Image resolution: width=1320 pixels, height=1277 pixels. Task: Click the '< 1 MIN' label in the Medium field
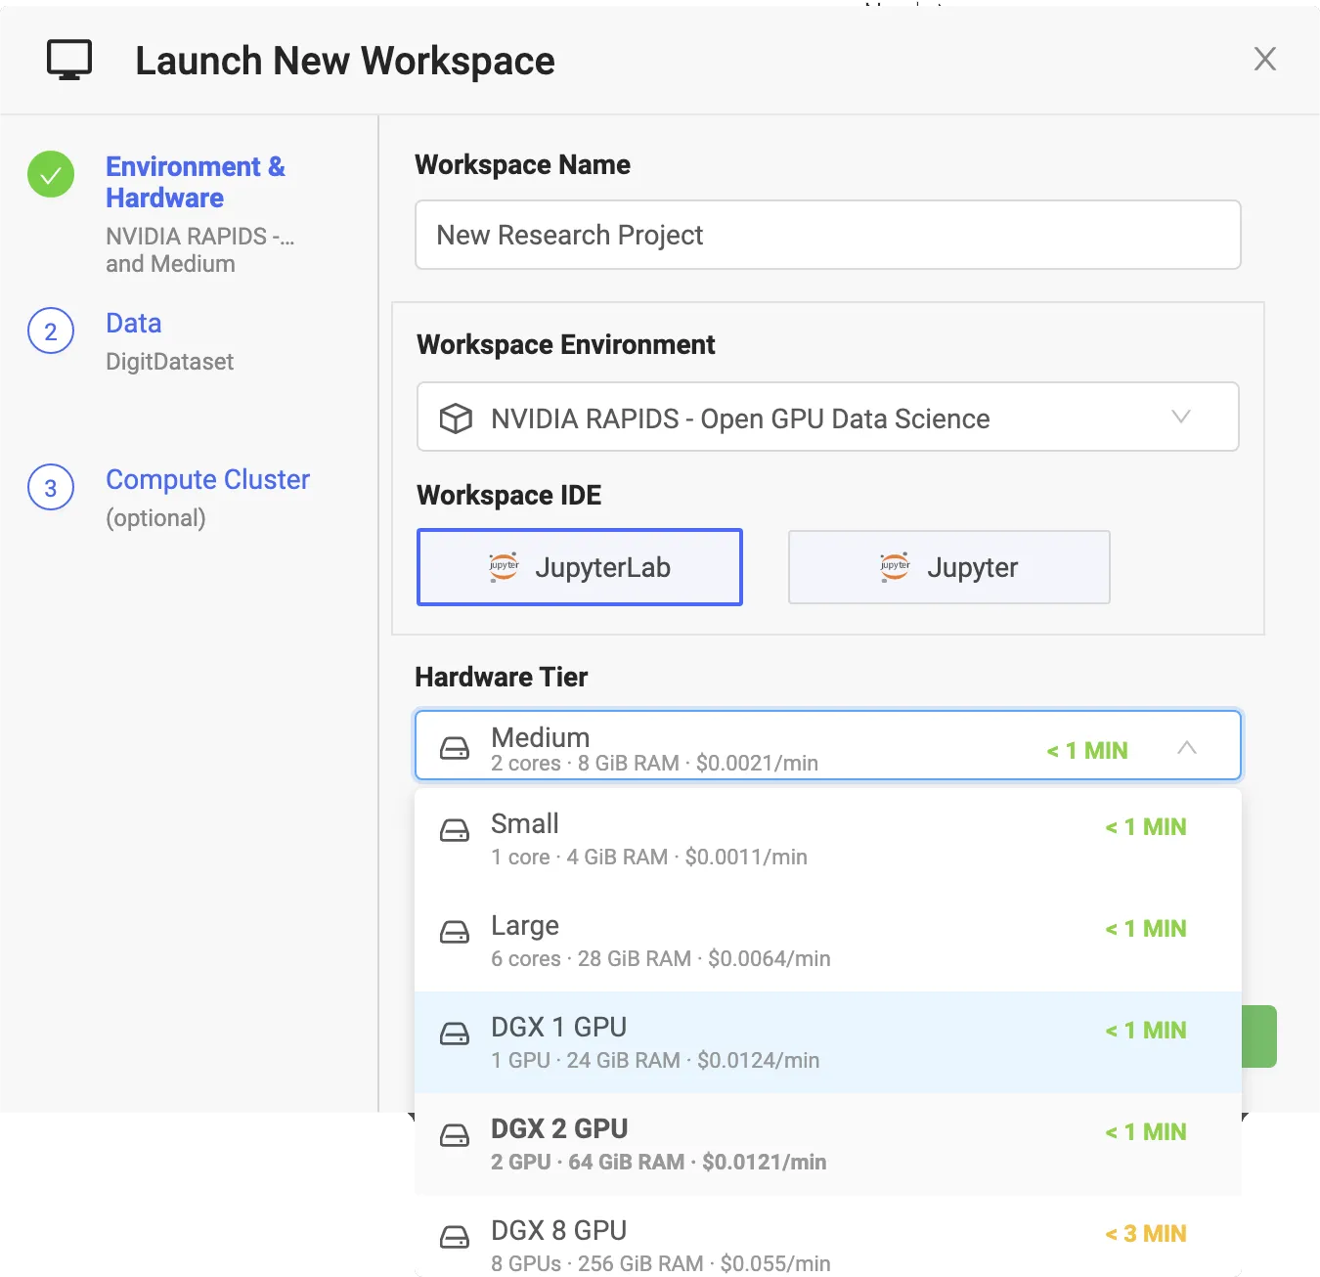[x=1087, y=750]
